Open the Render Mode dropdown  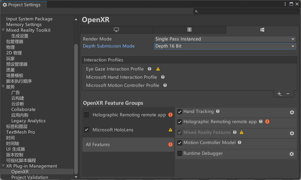pos(225,39)
